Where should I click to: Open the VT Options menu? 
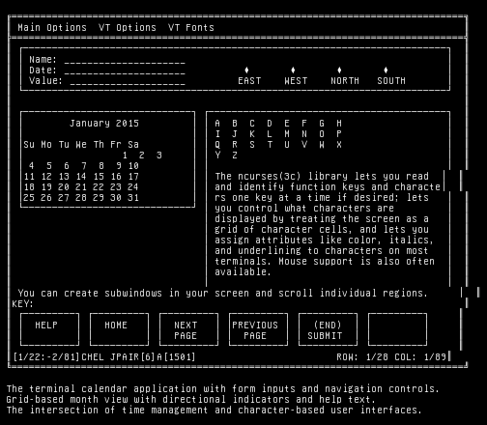[128, 28]
